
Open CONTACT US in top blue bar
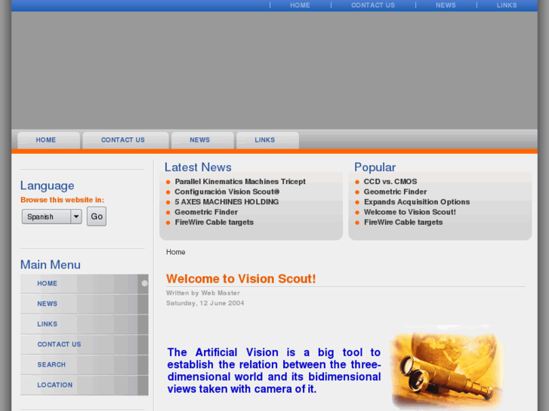[373, 5]
